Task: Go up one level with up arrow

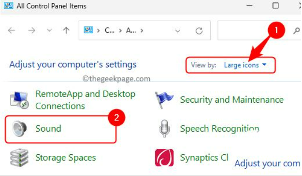Action: click(66, 30)
